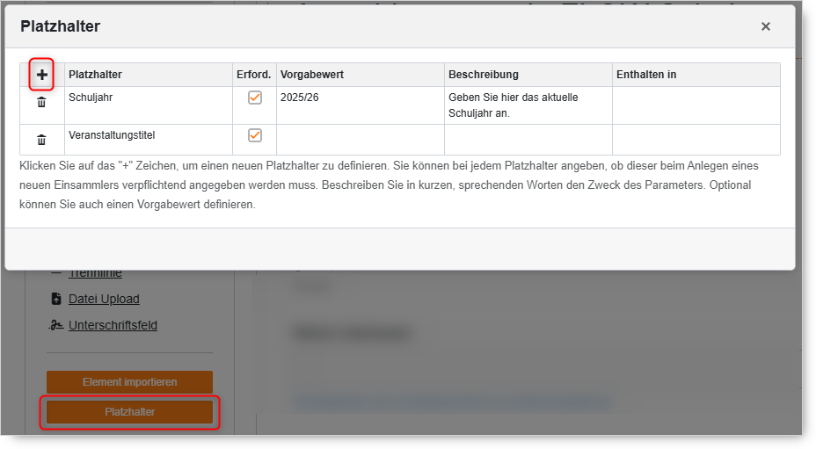
Task: Select the Veranstaltungstitel placeholder name cell
Action: coord(148,140)
